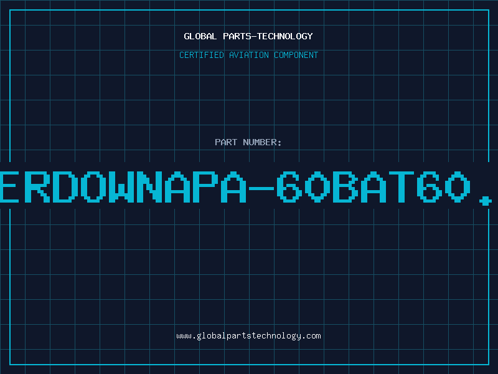498x374 pixels.
Task: Click the word NUMBER: in the label
Action: point(262,142)
